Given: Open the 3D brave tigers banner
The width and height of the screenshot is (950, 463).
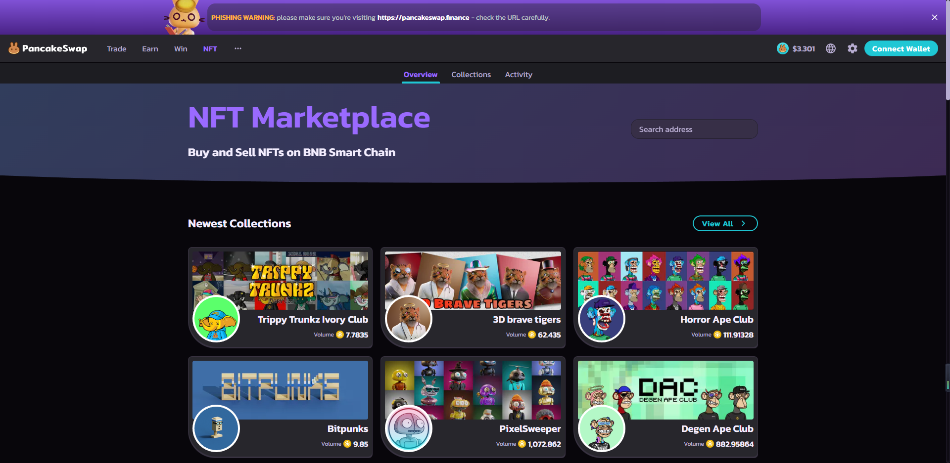Looking at the screenshot, I should 473,280.
